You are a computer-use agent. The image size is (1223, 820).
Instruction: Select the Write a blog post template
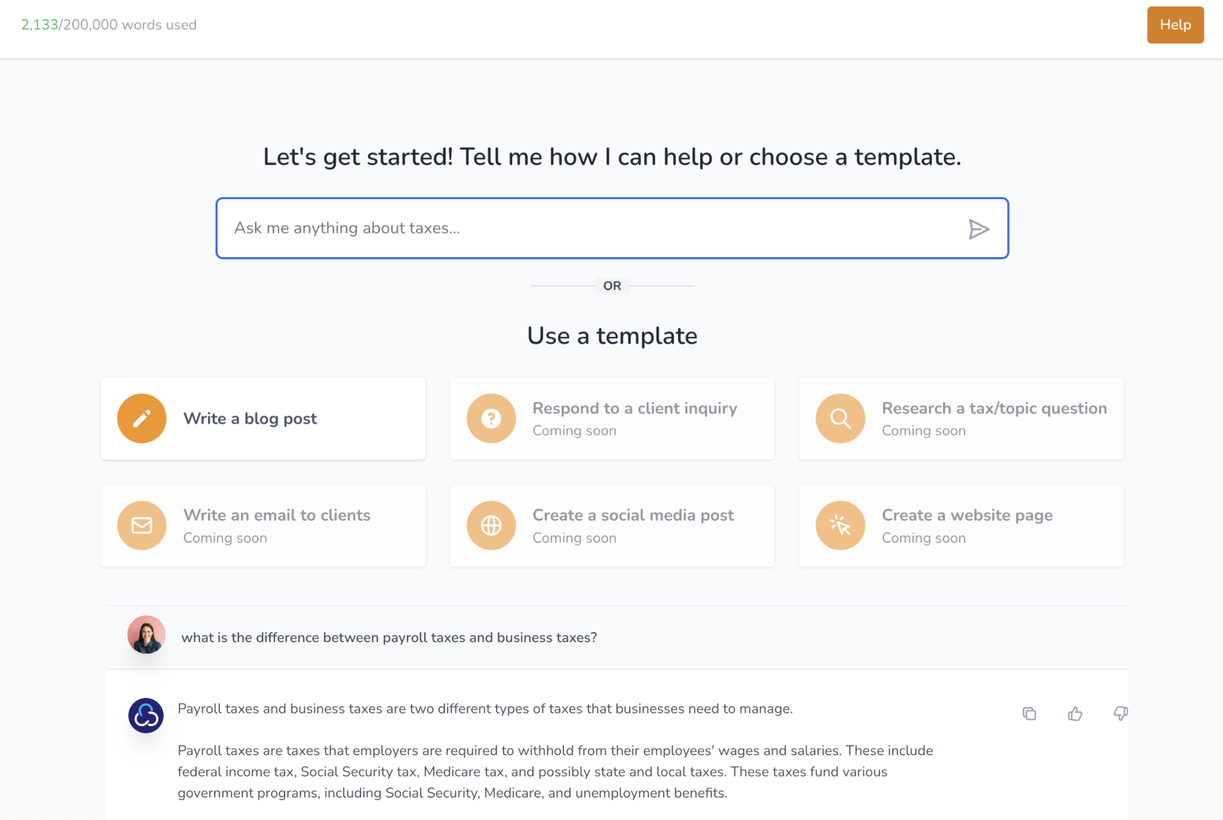click(250, 419)
